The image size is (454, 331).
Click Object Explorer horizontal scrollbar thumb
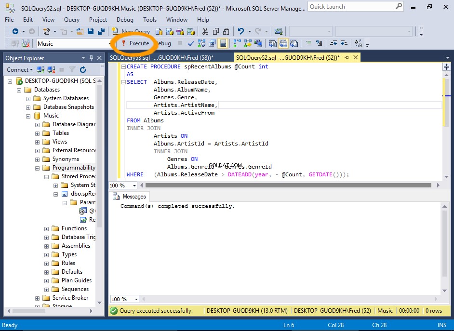pos(28,311)
